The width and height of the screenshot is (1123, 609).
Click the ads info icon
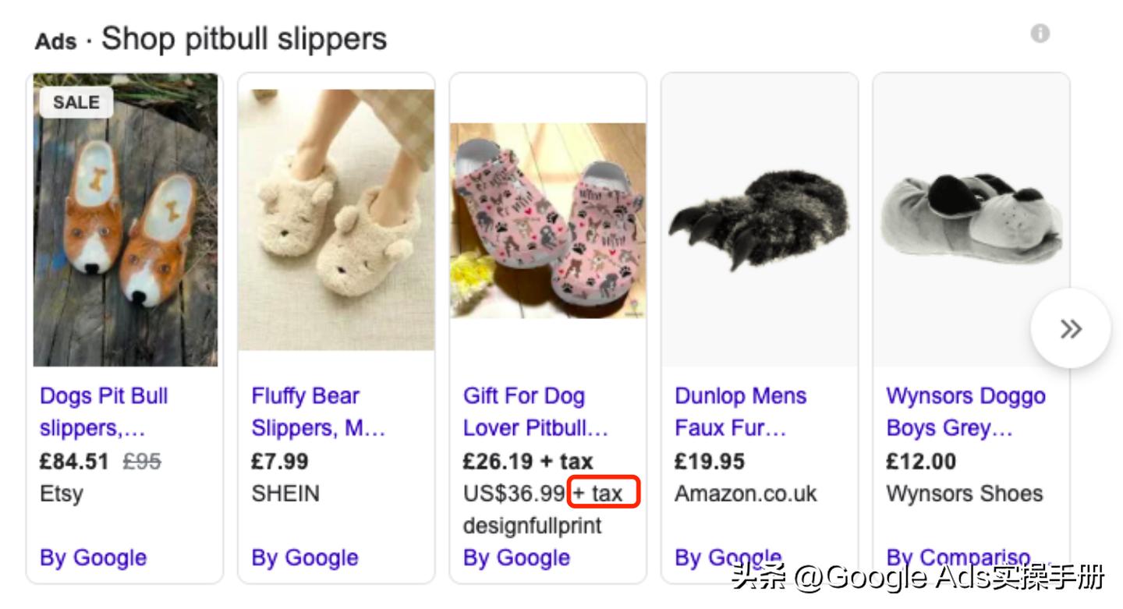(1040, 34)
